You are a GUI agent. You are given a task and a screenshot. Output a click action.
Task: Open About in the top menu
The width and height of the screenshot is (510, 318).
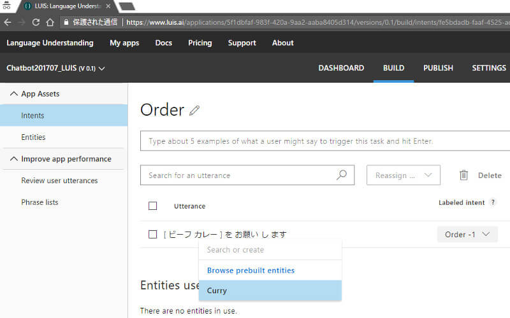click(x=282, y=43)
